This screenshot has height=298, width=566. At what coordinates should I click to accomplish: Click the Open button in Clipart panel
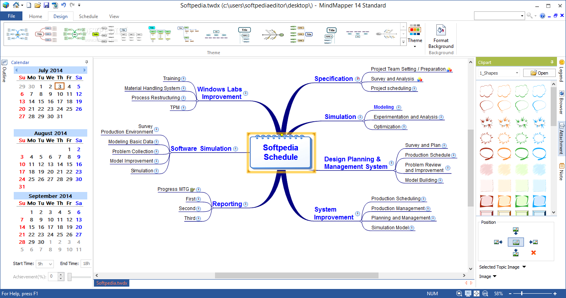pos(539,73)
